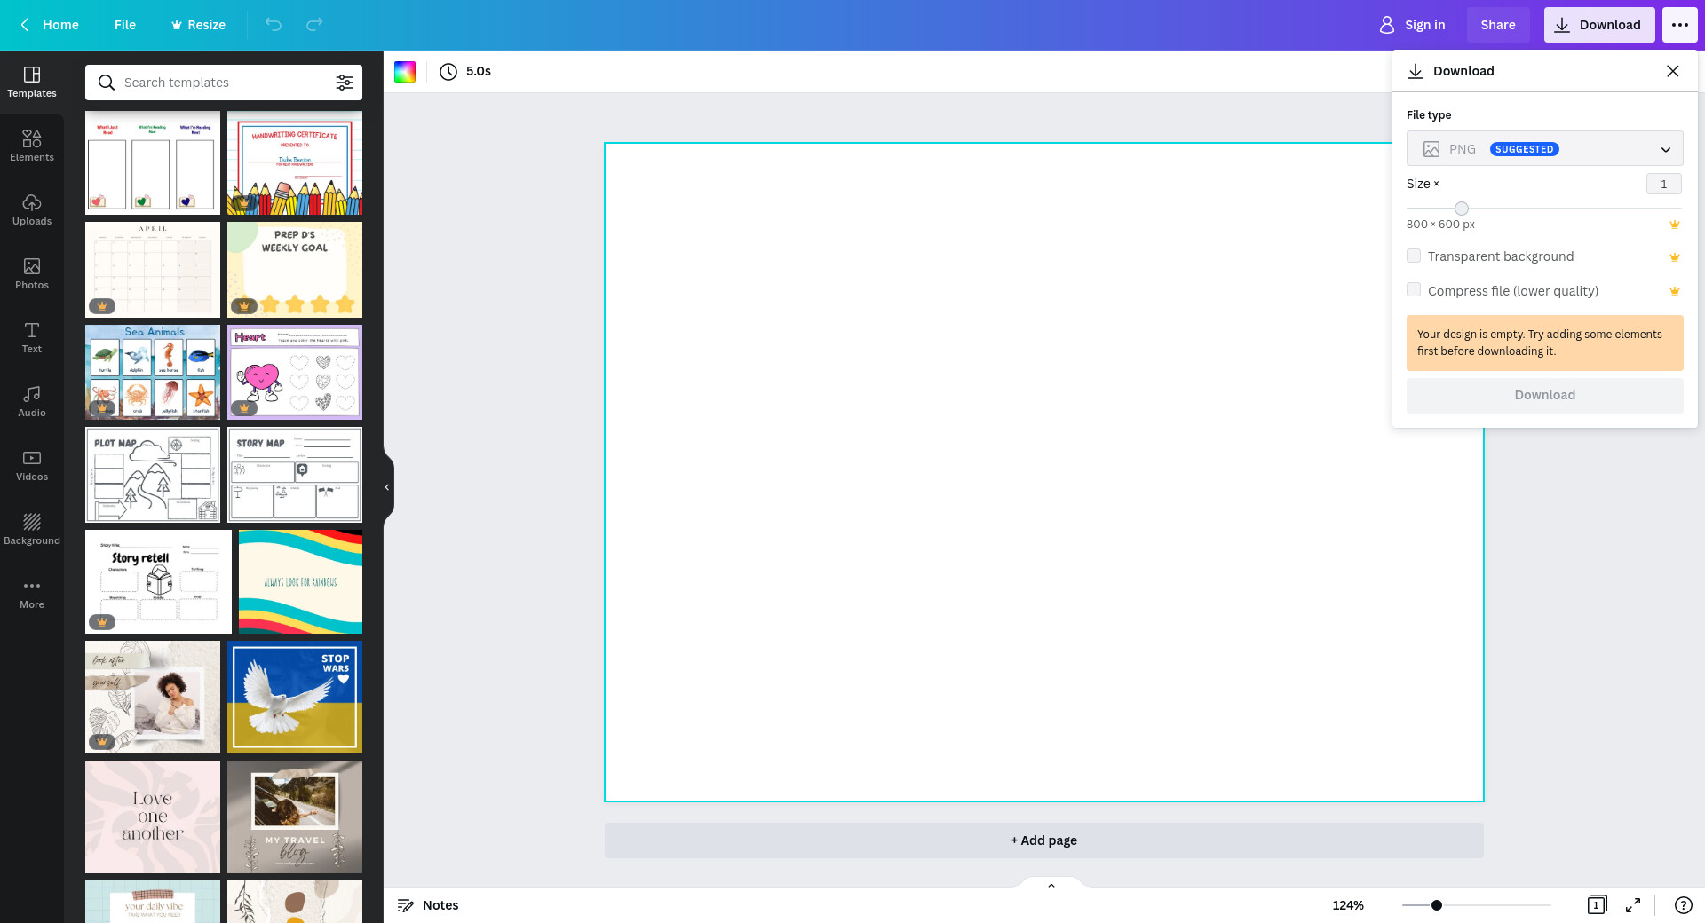Open the Uploads sidebar tab

coord(32,209)
